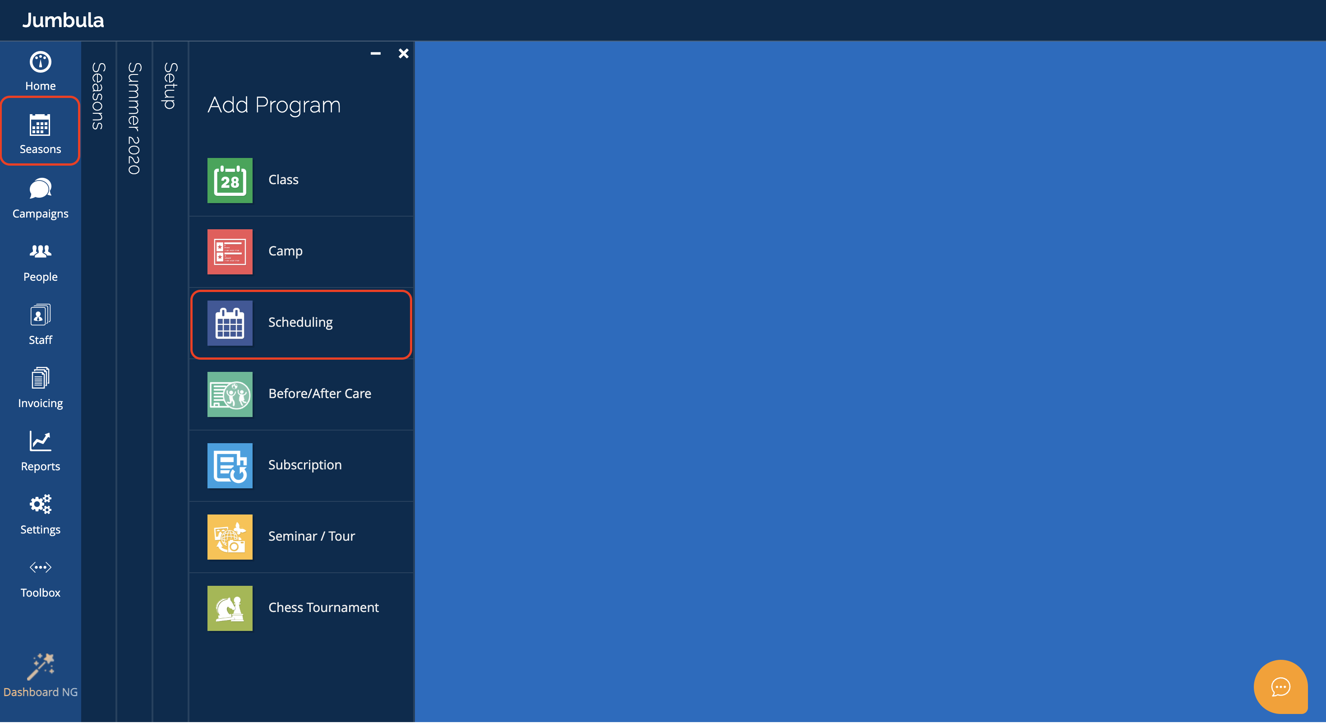Screen dimensions: 1326x723
Task: Select the Scheduling program option
Action: click(301, 323)
